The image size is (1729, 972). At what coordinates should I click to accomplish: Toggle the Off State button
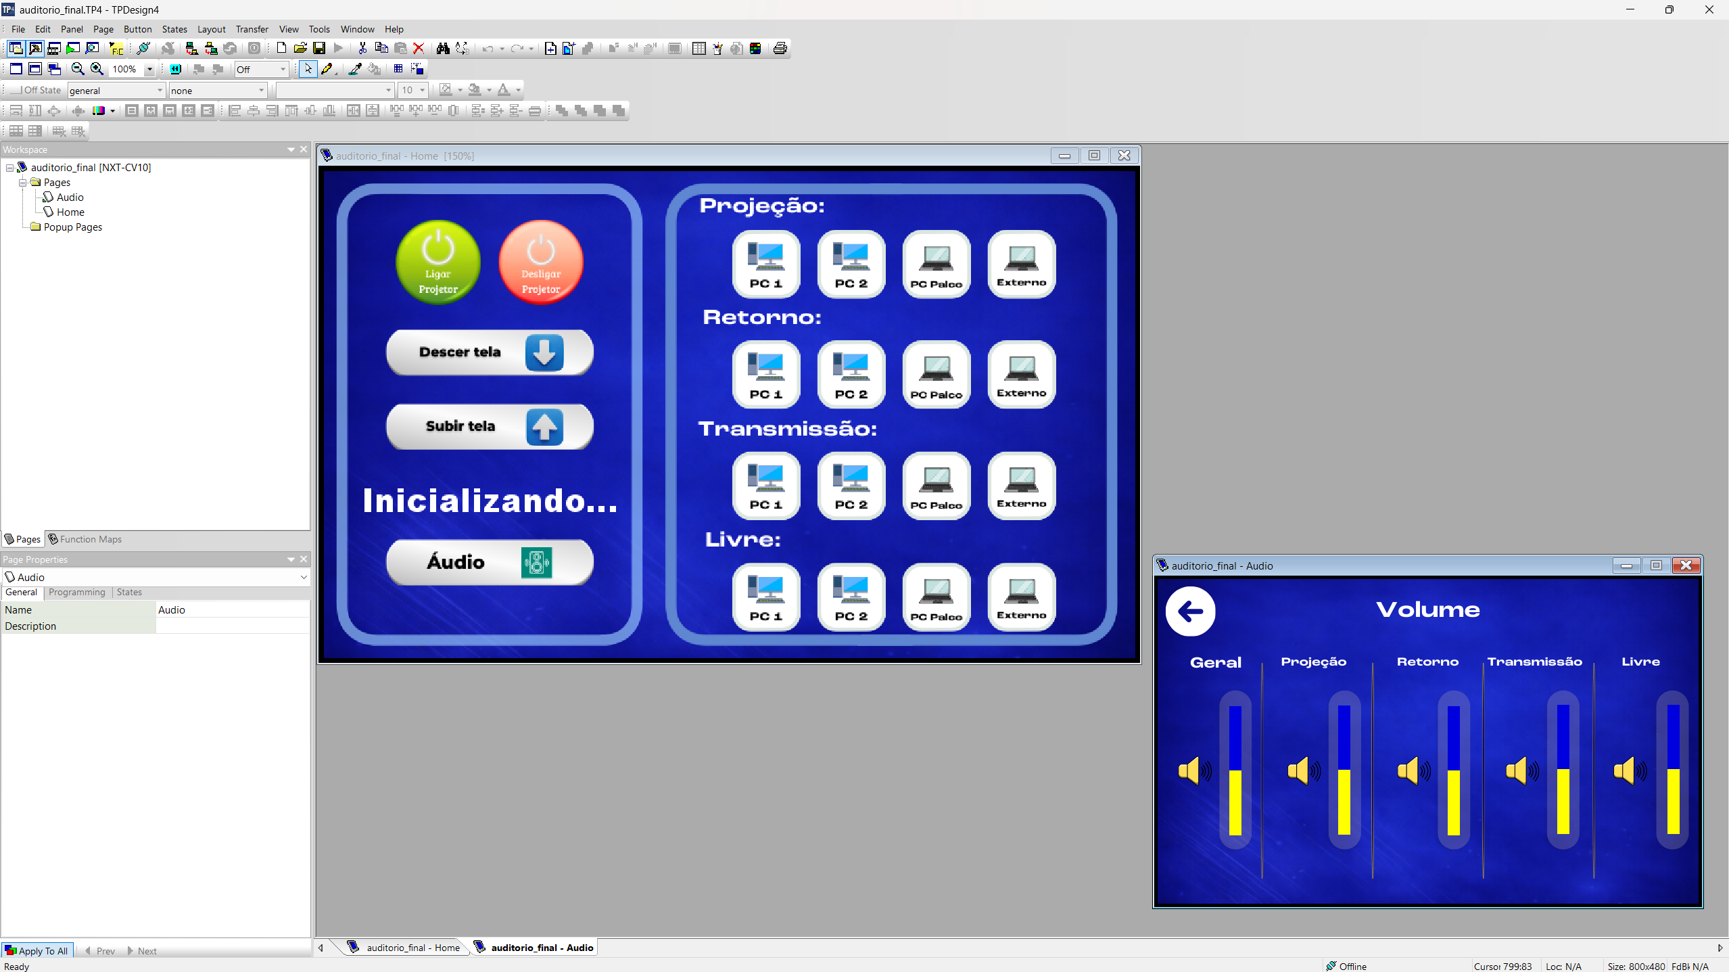pos(36,90)
